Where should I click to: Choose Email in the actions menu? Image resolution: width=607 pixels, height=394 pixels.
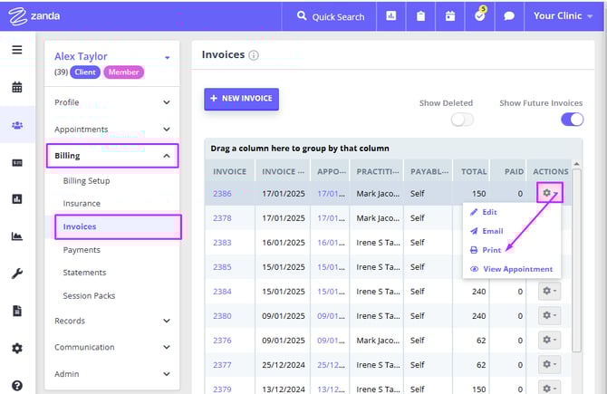492,231
